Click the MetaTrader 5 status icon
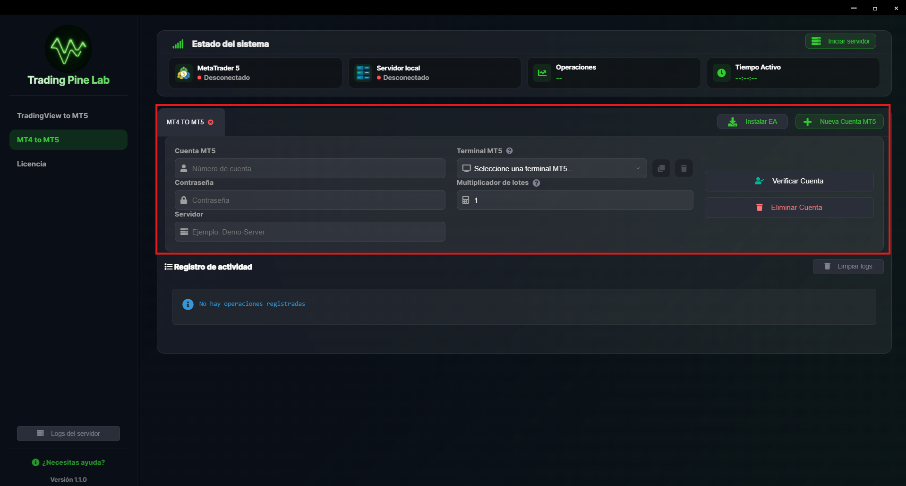906x486 pixels. [183, 72]
